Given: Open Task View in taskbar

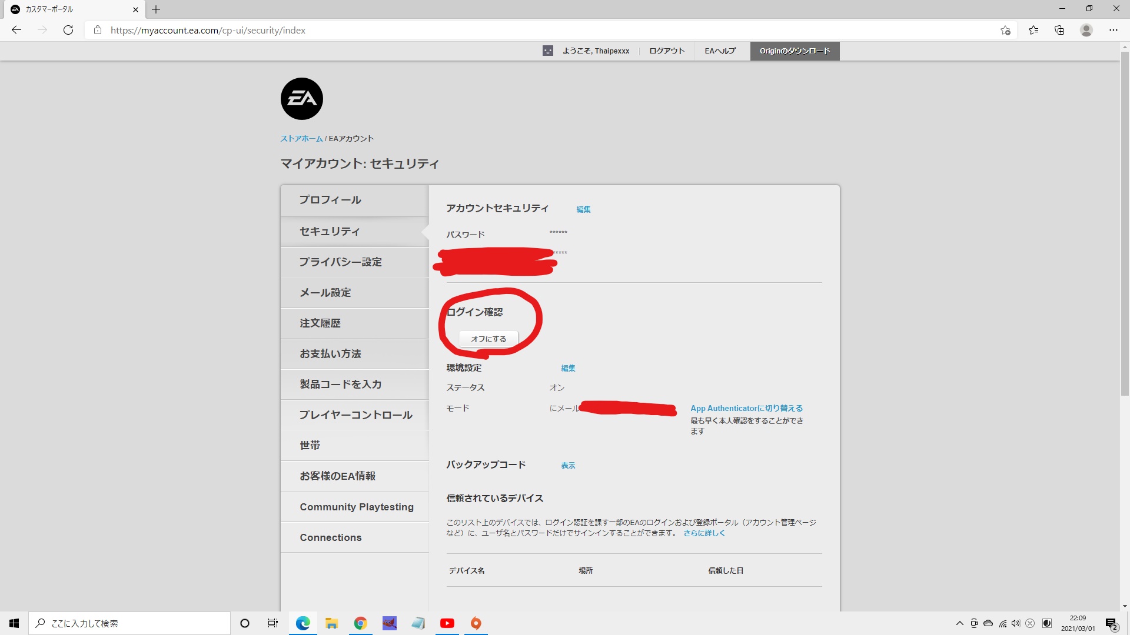Looking at the screenshot, I should [273, 623].
